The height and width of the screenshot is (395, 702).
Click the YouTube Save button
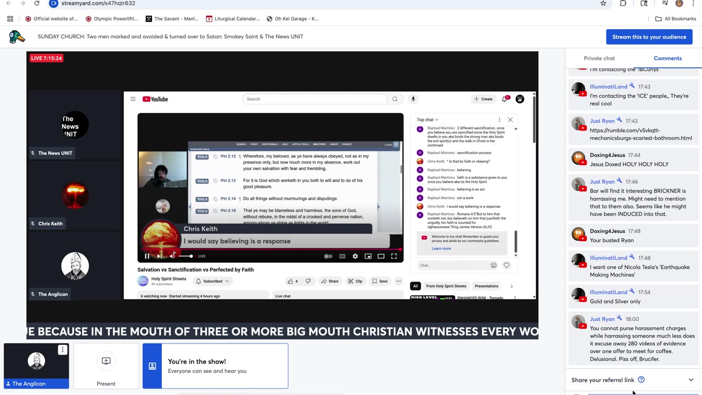point(380,281)
